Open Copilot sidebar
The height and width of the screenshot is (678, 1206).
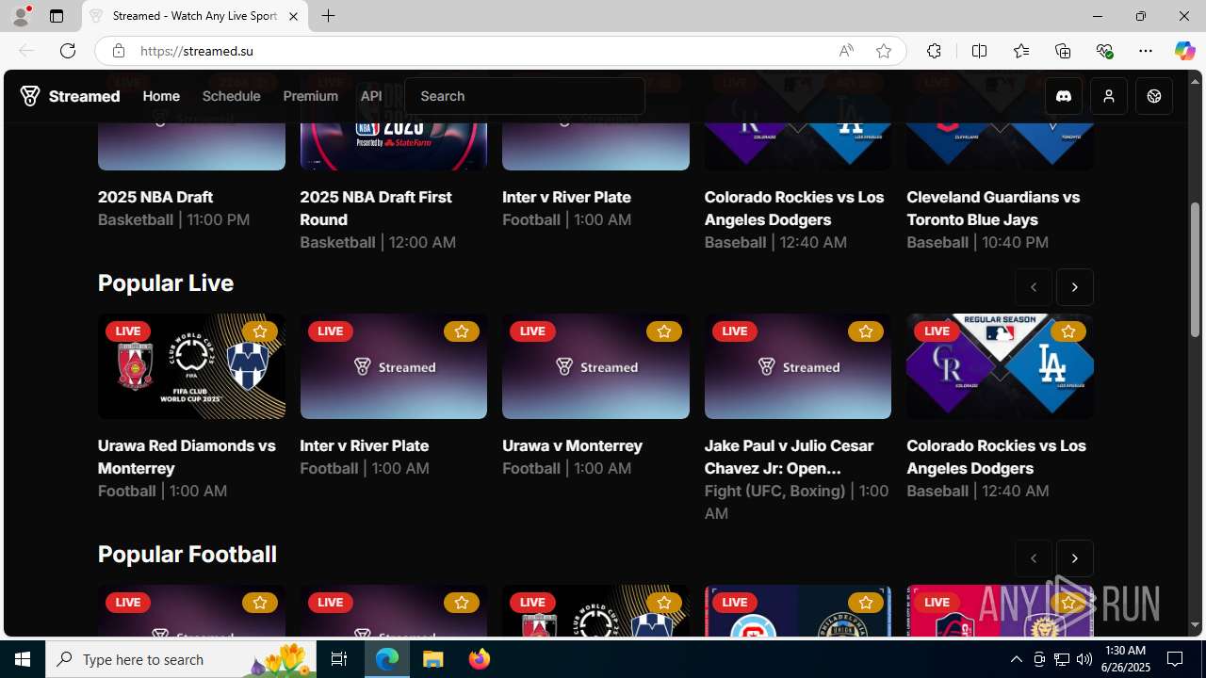point(1184,51)
